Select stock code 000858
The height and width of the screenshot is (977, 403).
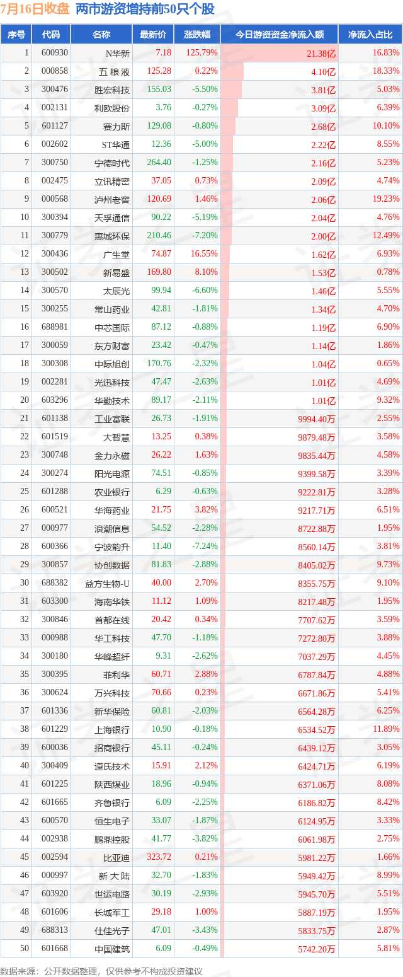[55, 71]
